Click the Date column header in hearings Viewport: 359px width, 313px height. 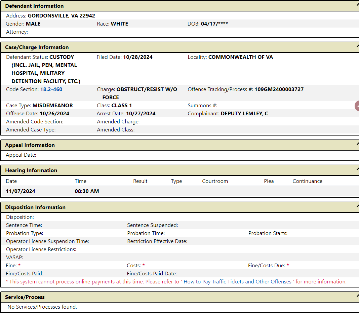11,181
